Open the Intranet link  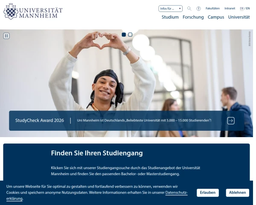point(230,9)
